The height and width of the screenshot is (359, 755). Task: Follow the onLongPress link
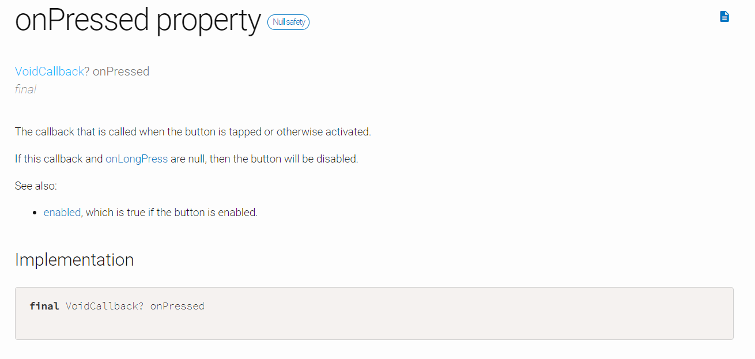pyautogui.click(x=137, y=158)
